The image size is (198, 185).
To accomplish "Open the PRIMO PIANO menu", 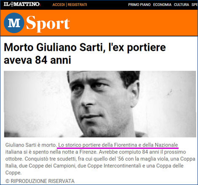I will point(139,5).
